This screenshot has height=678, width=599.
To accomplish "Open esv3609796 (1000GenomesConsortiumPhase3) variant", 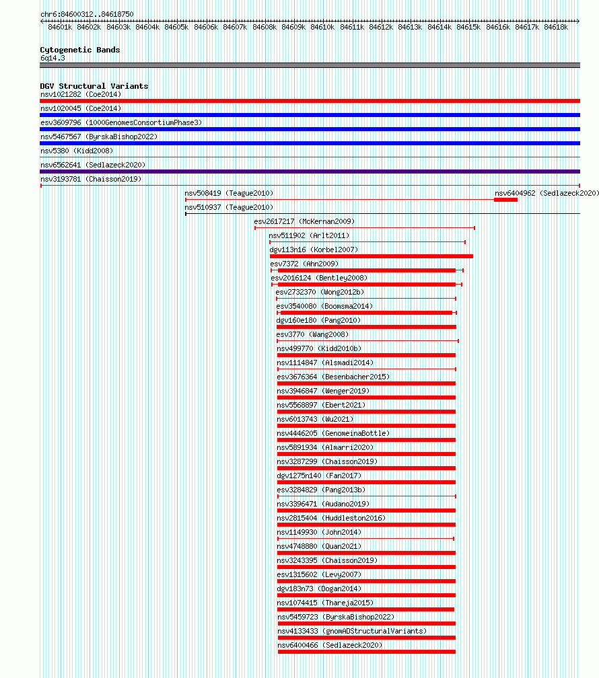I will click(x=121, y=123).
